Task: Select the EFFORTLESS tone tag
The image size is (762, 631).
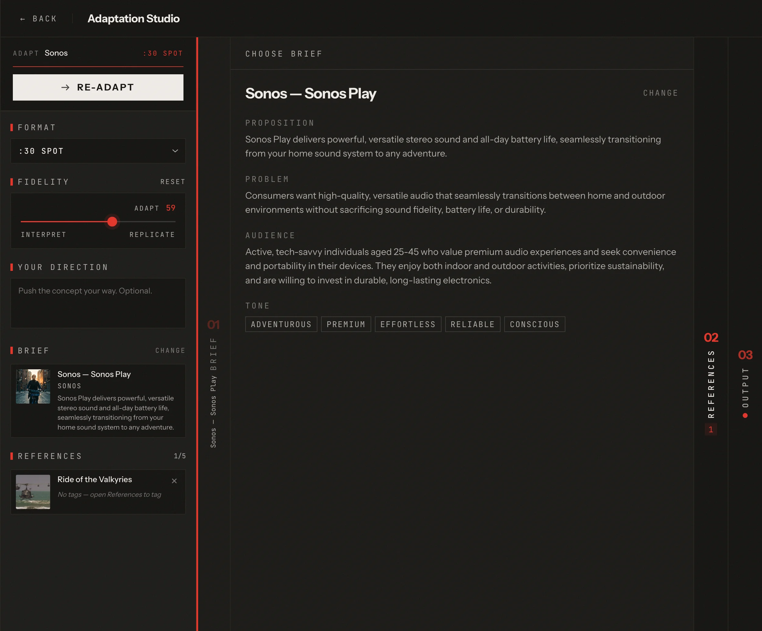Action: [408, 324]
